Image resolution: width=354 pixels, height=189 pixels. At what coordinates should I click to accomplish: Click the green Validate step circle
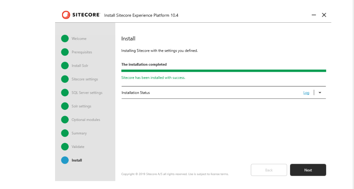pos(65,147)
